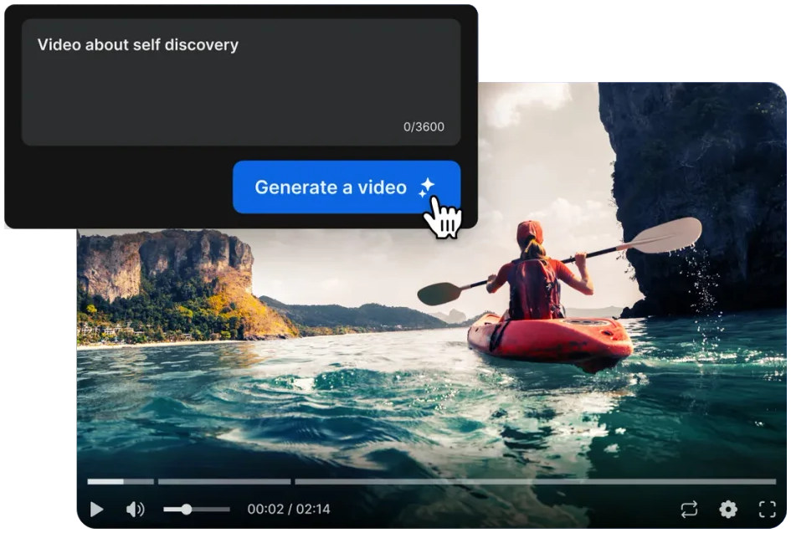Click the volume slider knob

click(x=187, y=509)
